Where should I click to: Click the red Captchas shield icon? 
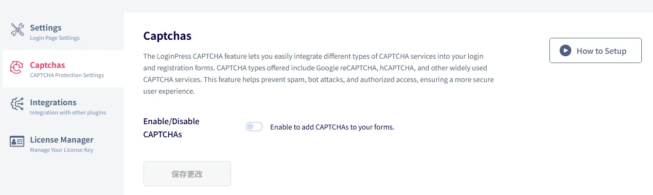pyautogui.click(x=17, y=67)
